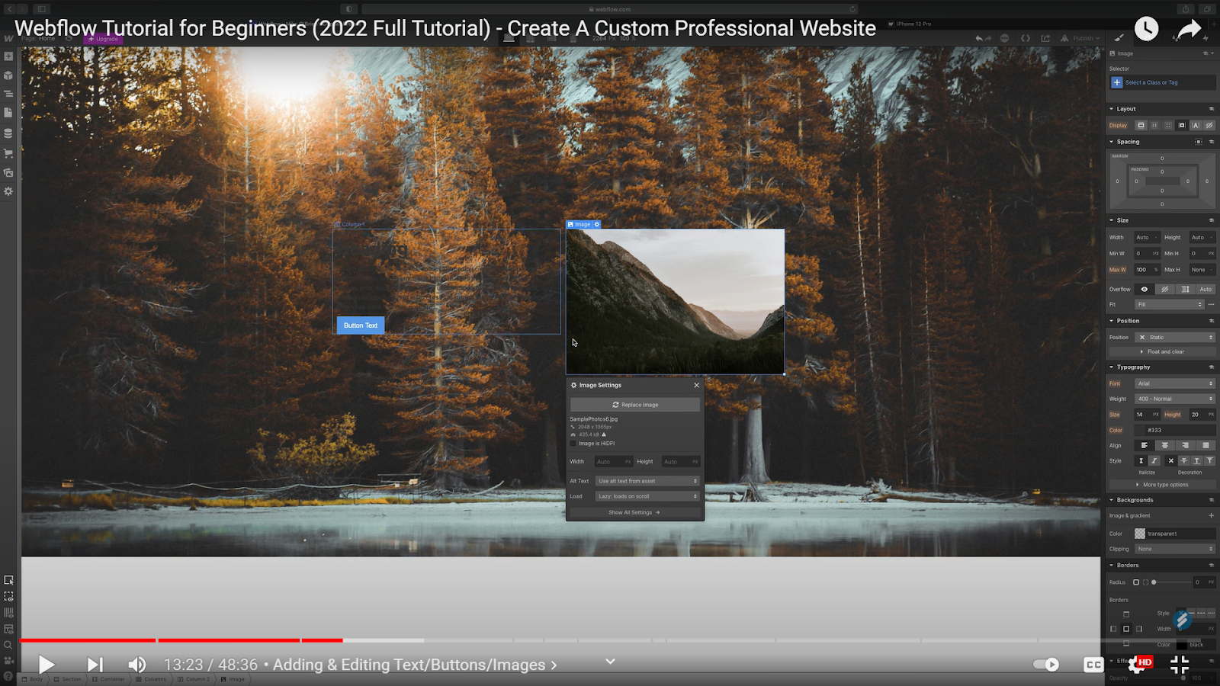1220x686 pixels.
Task: Expand Float and clear options
Action: coord(1162,351)
